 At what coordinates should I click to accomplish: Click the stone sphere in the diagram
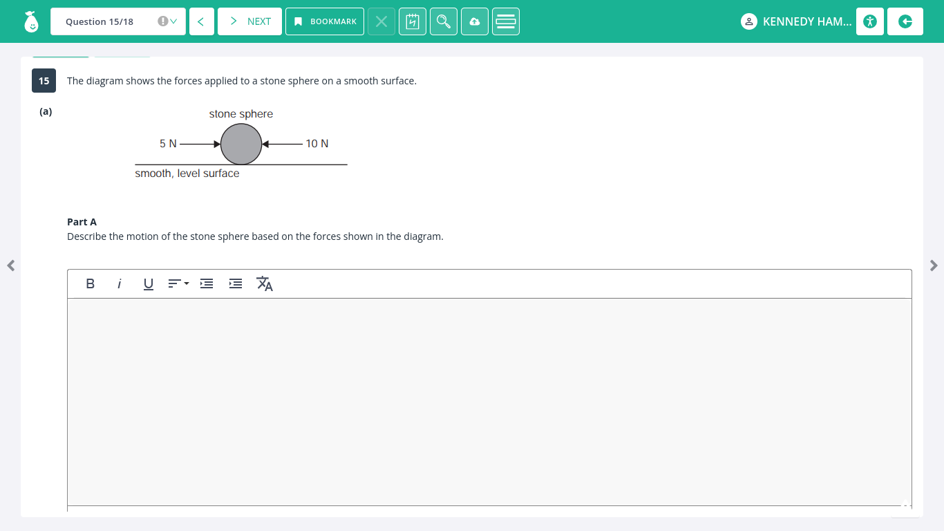[241, 144]
